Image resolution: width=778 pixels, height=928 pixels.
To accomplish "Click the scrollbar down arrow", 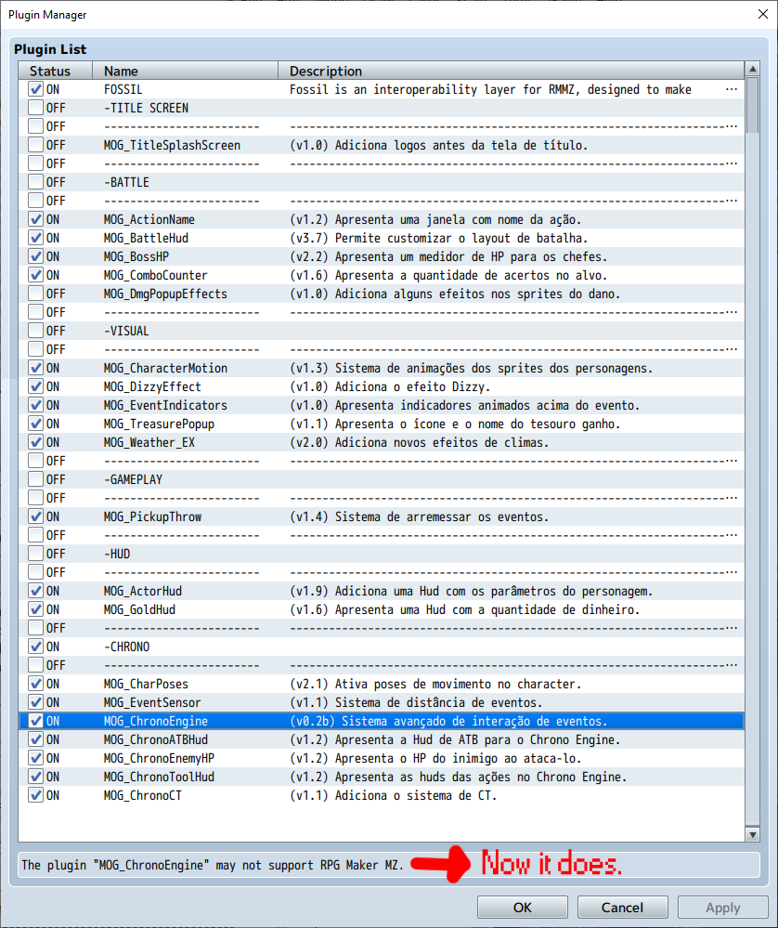I will (753, 834).
